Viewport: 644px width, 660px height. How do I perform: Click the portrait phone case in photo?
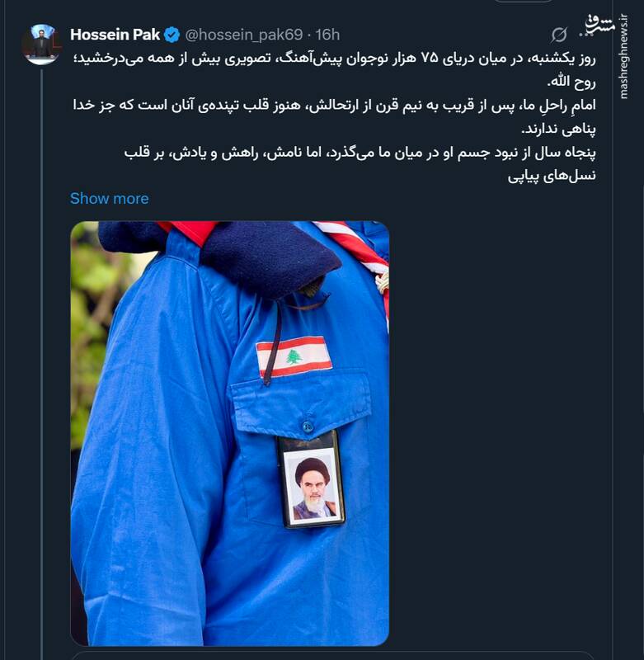(x=310, y=479)
